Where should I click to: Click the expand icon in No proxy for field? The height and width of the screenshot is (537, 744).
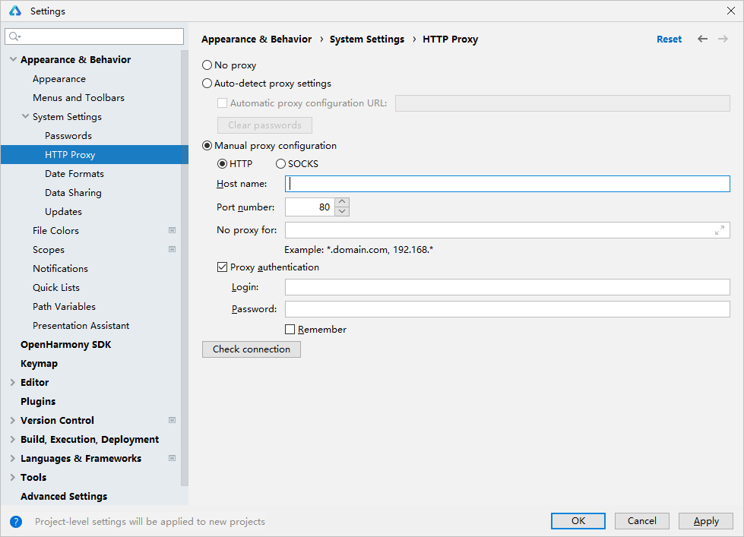719,230
